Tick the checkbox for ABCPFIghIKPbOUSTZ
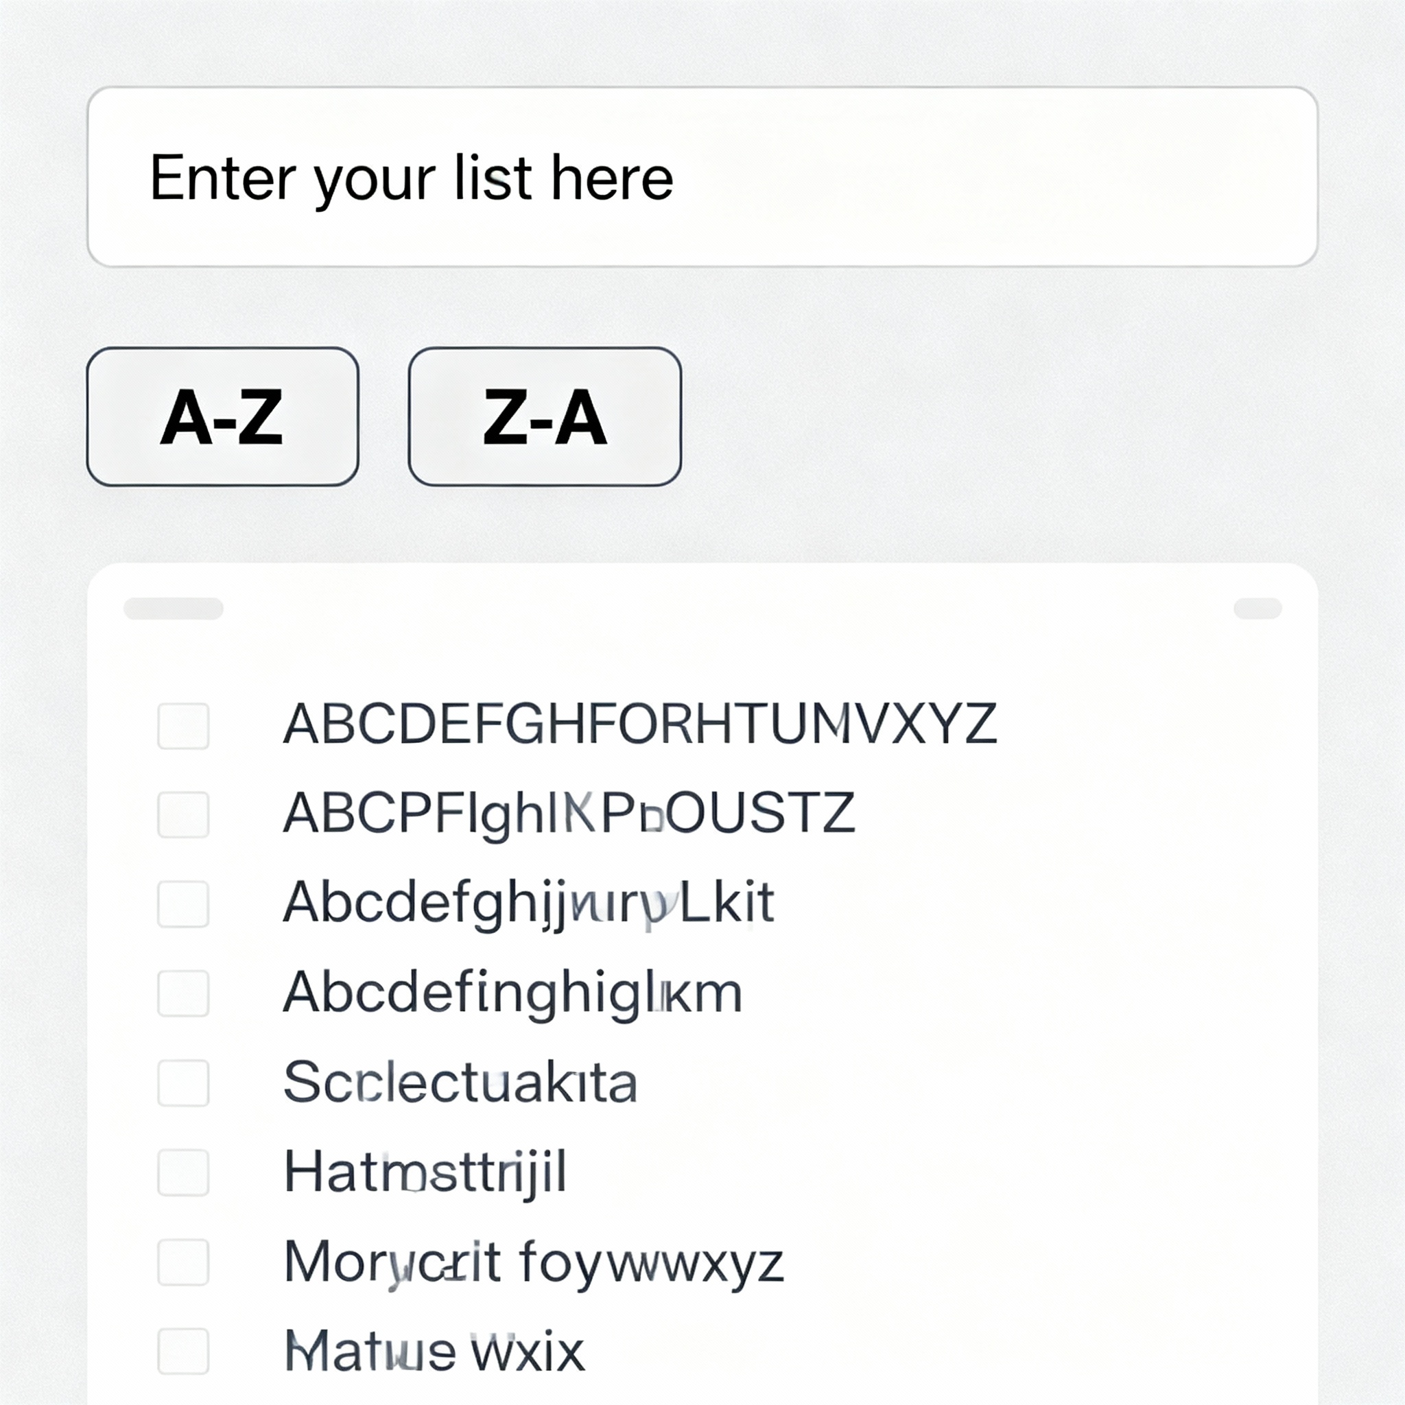The height and width of the screenshot is (1405, 1405). point(183,814)
